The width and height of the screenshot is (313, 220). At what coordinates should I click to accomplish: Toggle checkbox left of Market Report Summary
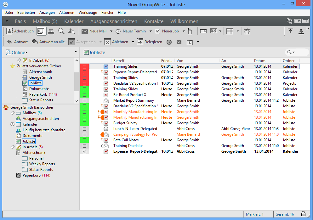84,100
